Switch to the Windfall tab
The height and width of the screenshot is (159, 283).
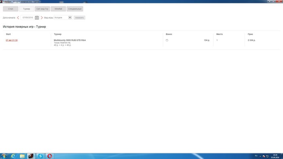(58, 9)
